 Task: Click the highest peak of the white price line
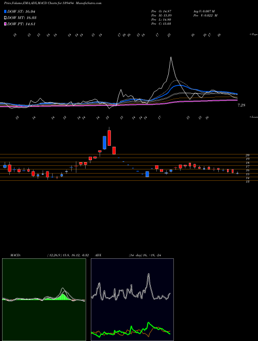coord(171,57)
